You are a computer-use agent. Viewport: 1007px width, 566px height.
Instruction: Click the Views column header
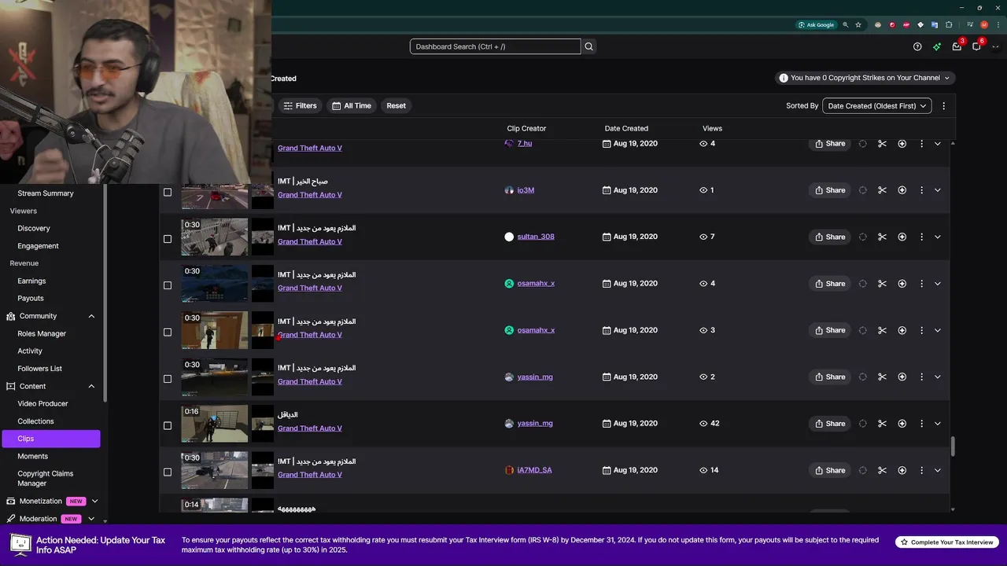point(712,128)
